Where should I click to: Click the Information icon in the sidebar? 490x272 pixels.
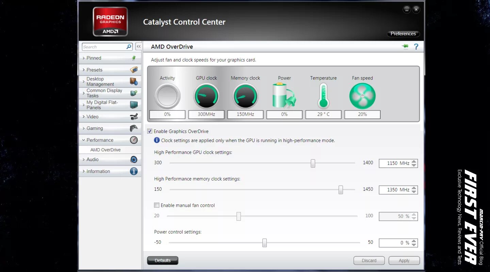[134, 171]
